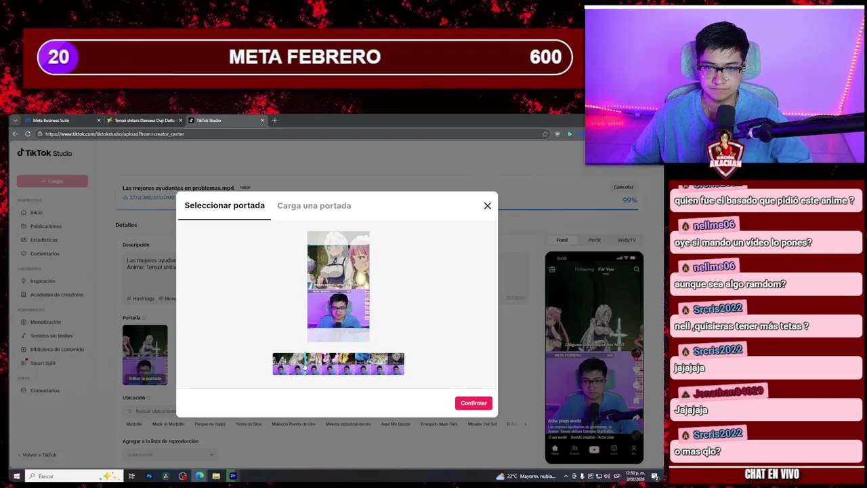Open Premiere Pro from the taskbar
867x488 pixels.
(232, 476)
